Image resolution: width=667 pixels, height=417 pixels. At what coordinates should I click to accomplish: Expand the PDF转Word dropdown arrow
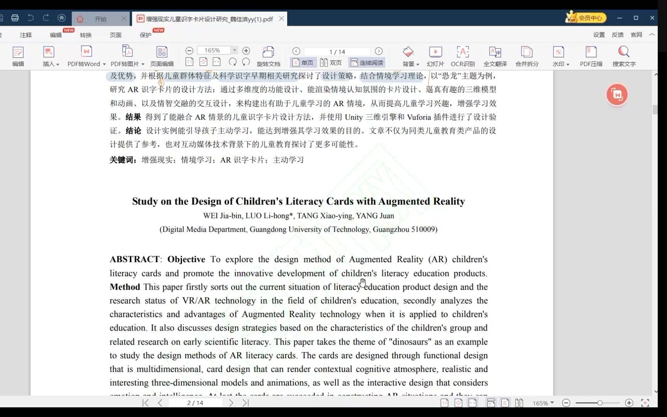[x=104, y=64]
